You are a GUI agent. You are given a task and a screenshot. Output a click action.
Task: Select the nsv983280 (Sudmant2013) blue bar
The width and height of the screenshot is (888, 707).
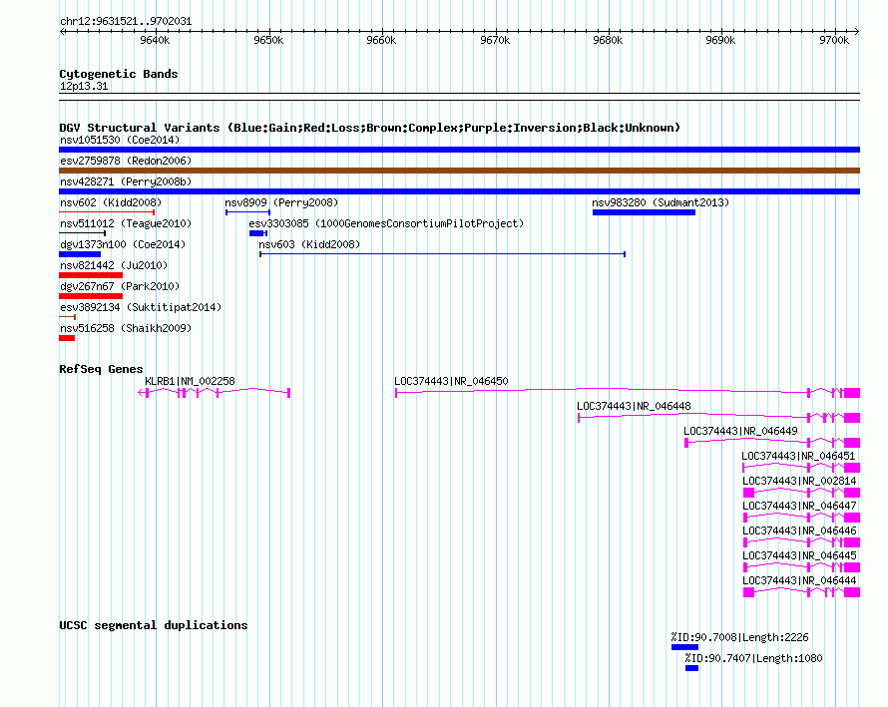point(644,212)
